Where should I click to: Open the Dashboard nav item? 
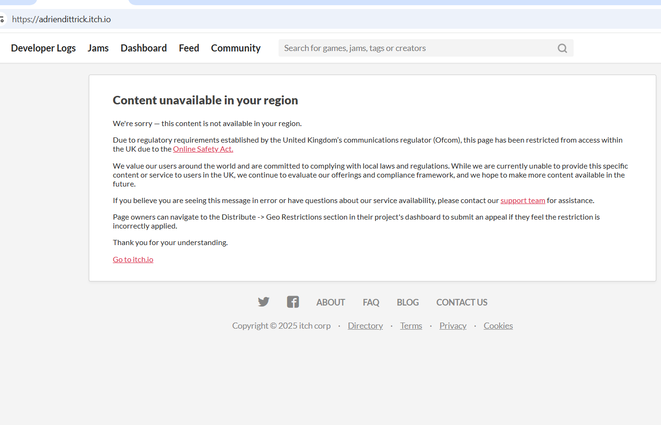point(144,48)
